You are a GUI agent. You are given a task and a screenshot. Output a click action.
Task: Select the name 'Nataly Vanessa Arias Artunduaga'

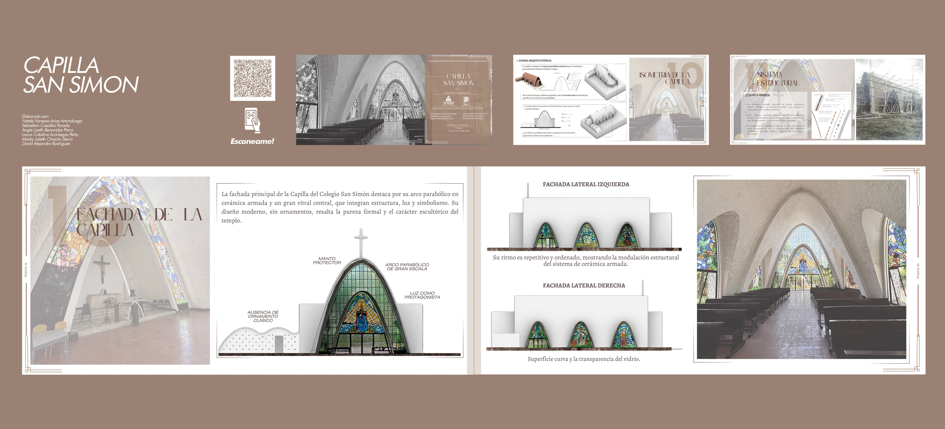(x=52, y=121)
